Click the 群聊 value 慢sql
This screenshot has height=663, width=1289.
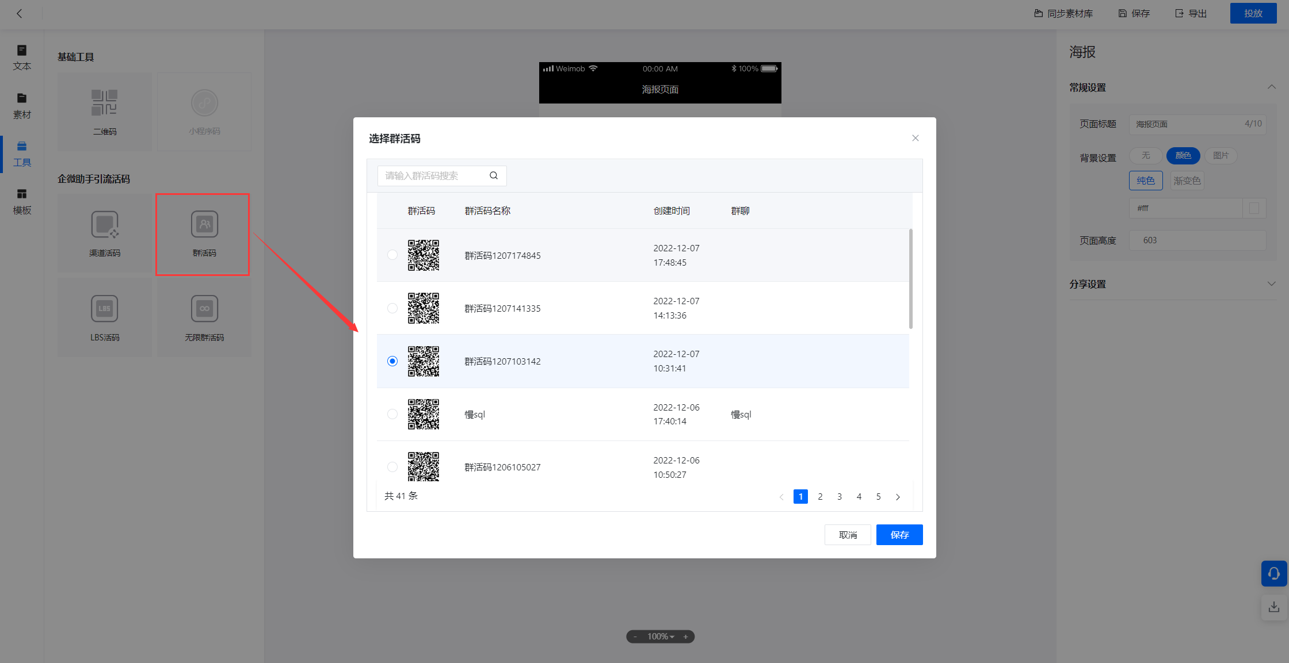pos(741,414)
